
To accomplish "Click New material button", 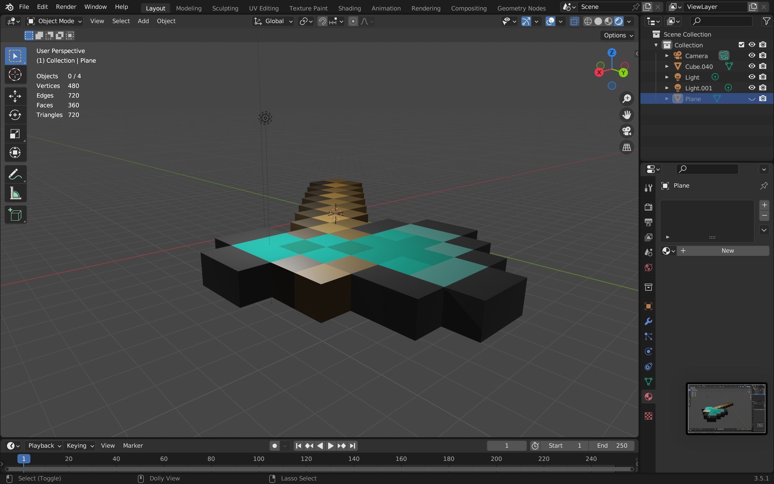I will [727, 251].
